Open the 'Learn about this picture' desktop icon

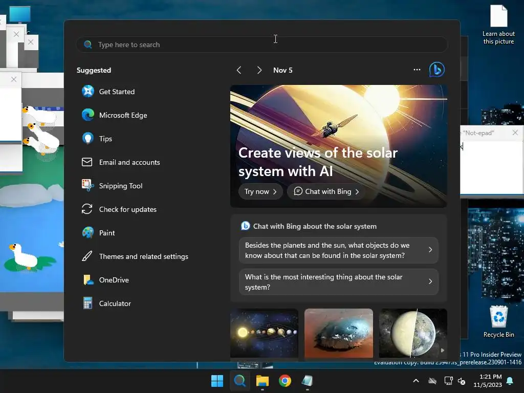498,25
